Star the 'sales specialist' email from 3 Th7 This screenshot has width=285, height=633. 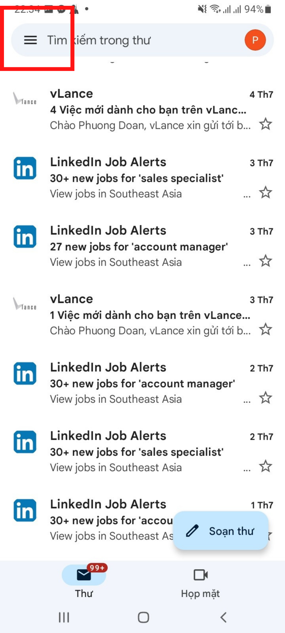tap(265, 192)
